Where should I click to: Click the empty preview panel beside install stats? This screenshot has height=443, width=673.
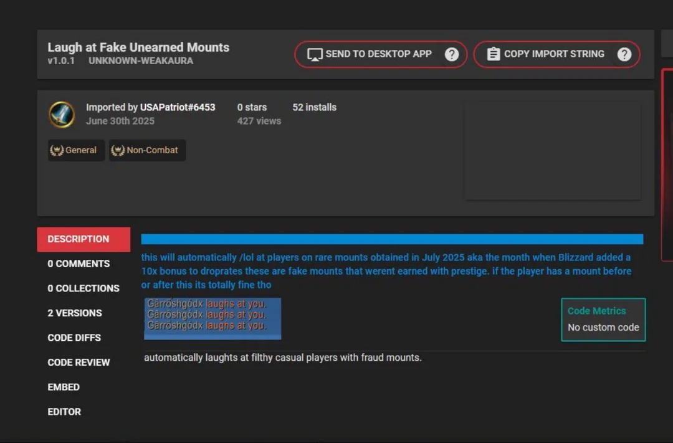coord(553,151)
